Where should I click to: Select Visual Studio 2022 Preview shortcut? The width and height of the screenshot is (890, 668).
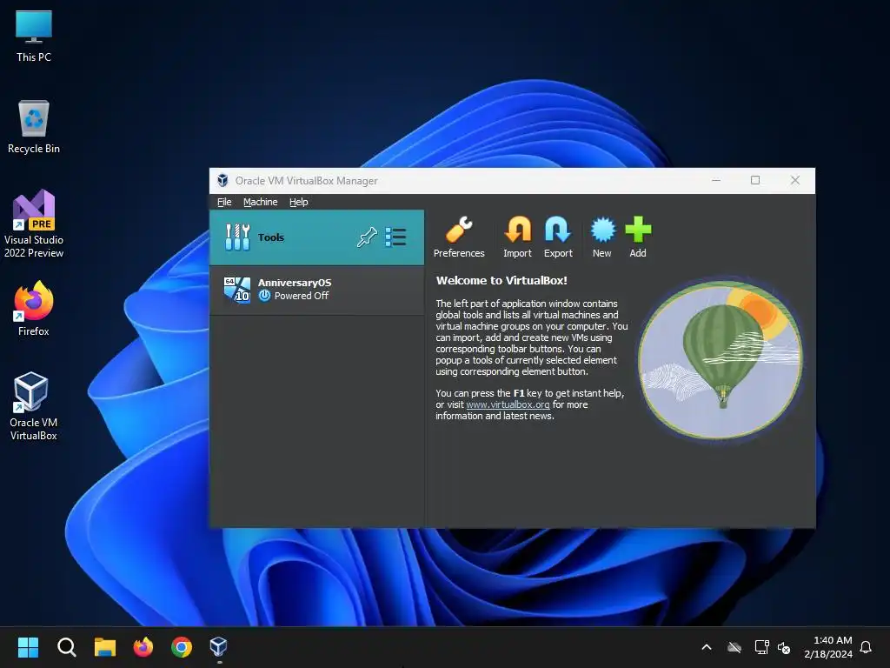tap(34, 224)
